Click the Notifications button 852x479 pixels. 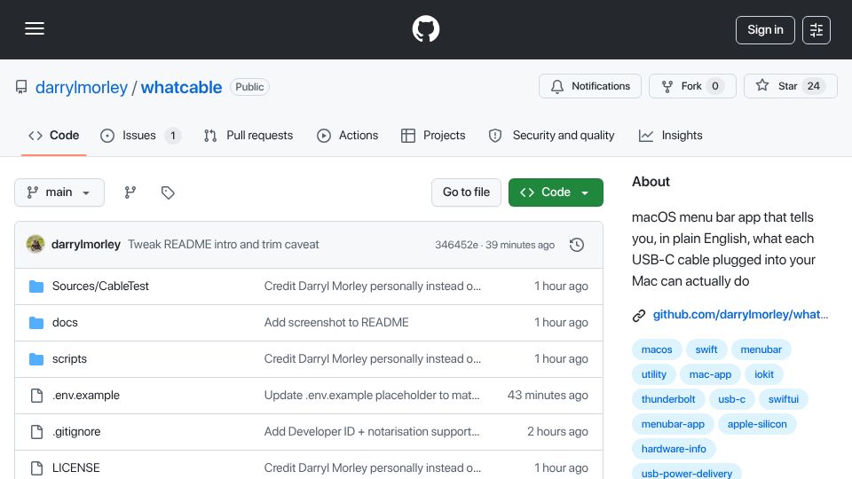point(590,86)
